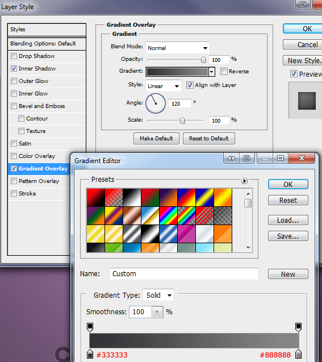This screenshot has height=362, width=322.
Task: Select the right #888888 color stop
Action: [299, 354]
